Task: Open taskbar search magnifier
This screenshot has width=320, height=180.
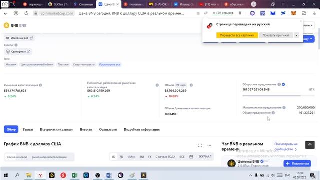Action: [x=17, y=175]
